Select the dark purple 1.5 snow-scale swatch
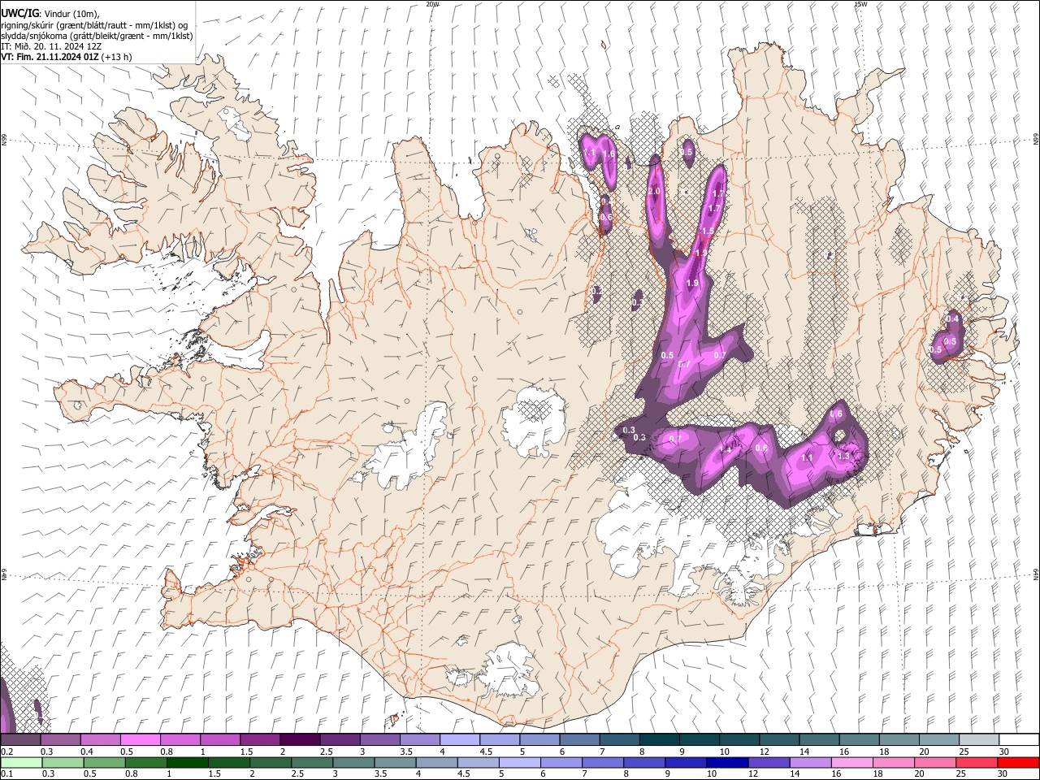 [x=260, y=739]
